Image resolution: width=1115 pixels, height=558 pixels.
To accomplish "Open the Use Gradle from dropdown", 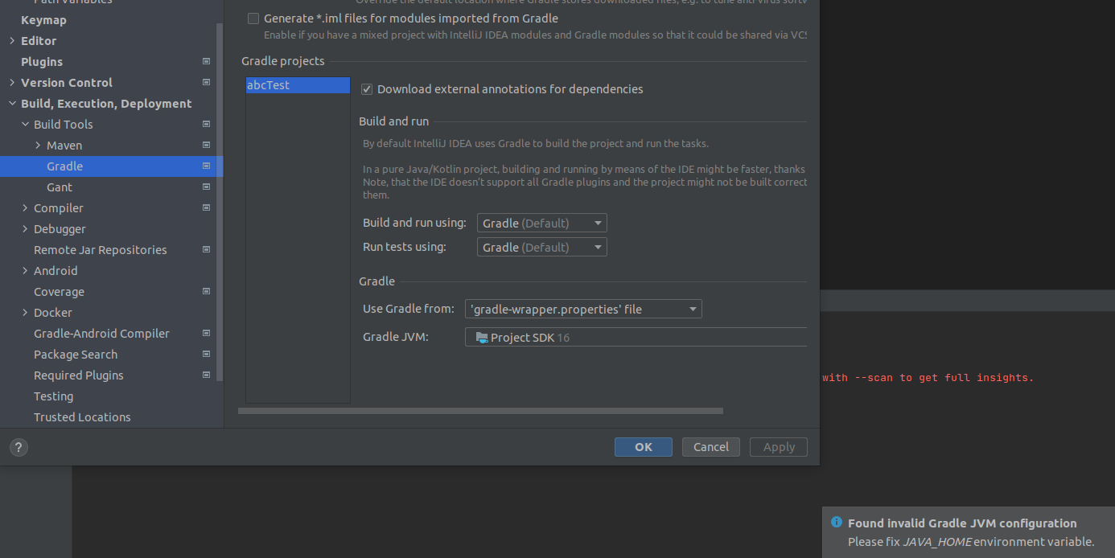I will (x=583, y=309).
